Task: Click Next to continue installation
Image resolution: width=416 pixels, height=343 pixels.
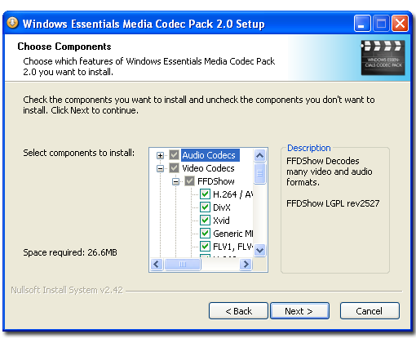Action: click(299, 310)
